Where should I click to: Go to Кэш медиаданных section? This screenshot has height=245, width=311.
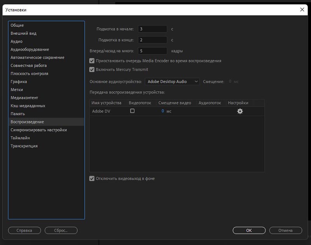[x=28, y=106]
